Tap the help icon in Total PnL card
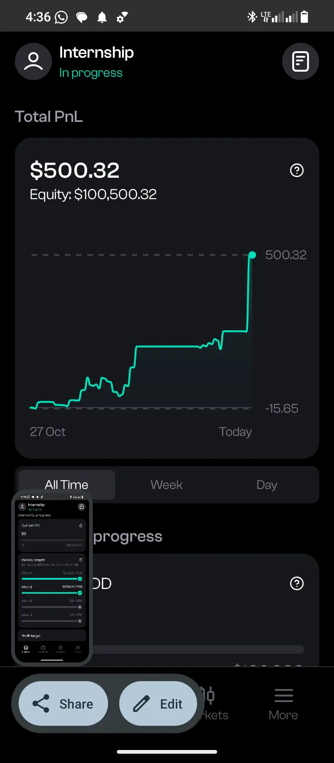The image size is (334, 763). [x=297, y=170]
